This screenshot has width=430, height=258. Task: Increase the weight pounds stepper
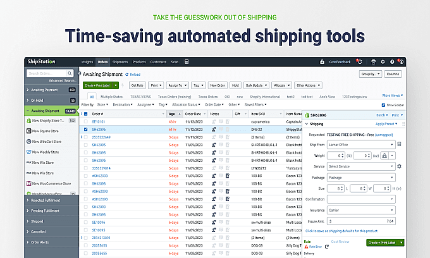point(343,154)
